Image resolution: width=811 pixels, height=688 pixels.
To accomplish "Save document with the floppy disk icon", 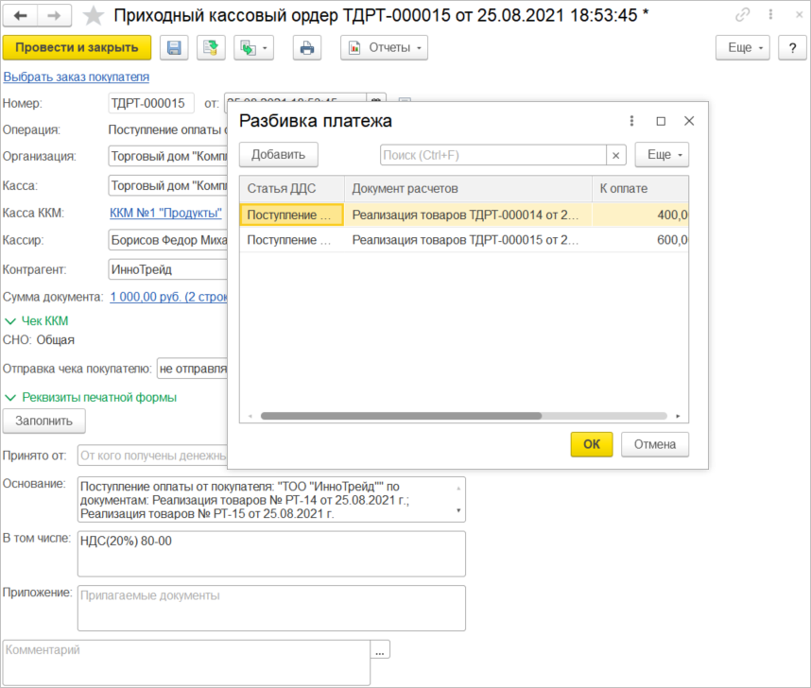I will (174, 48).
